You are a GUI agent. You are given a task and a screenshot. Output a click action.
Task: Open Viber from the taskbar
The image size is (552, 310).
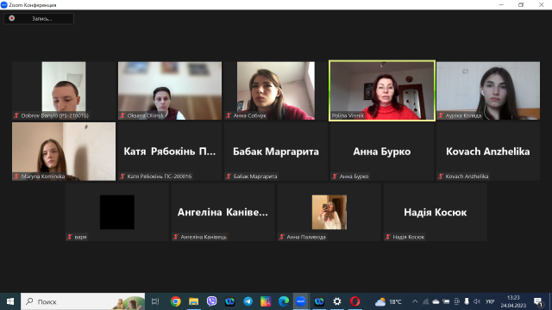(x=211, y=301)
